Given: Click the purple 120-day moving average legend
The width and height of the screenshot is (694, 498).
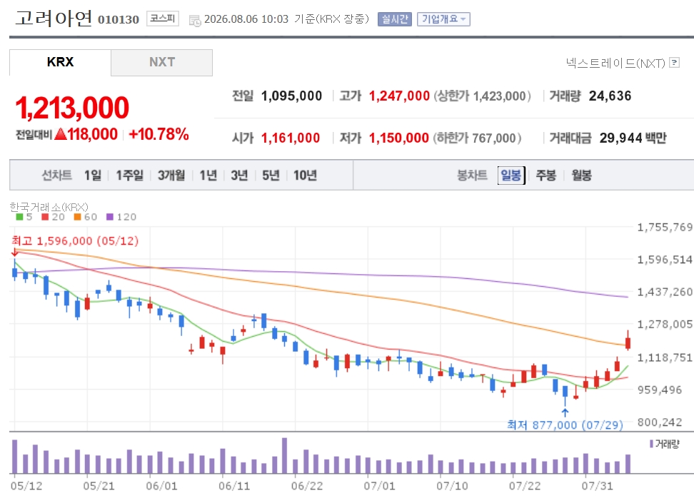Looking at the screenshot, I should point(121,217).
